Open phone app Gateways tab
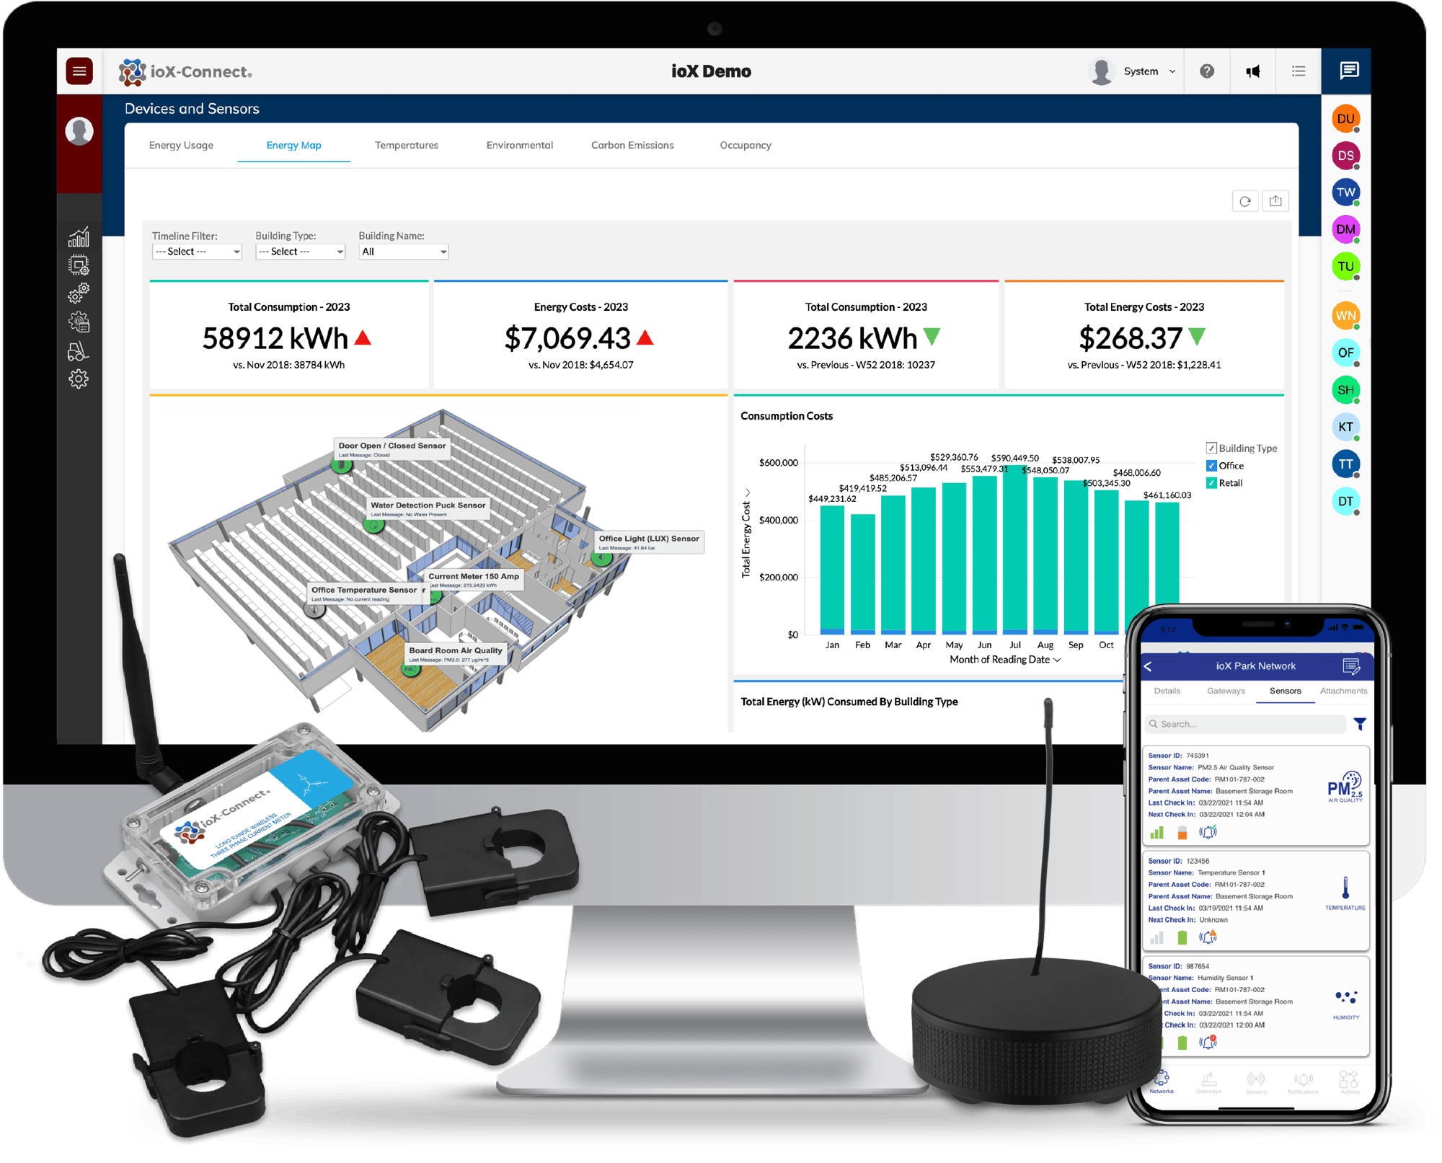Image resolution: width=1442 pixels, height=1163 pixels. [1226, 691]
